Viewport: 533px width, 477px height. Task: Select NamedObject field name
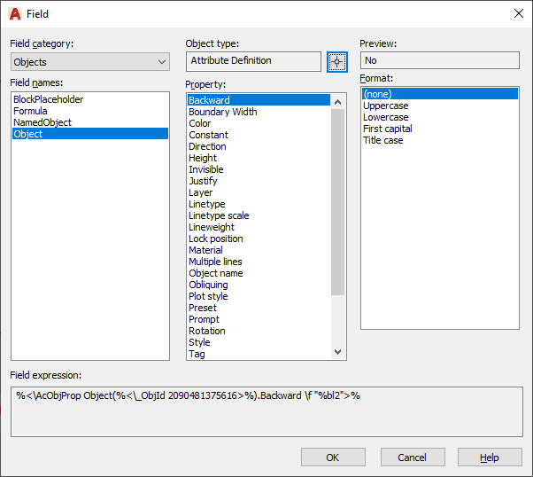(42, 122)
